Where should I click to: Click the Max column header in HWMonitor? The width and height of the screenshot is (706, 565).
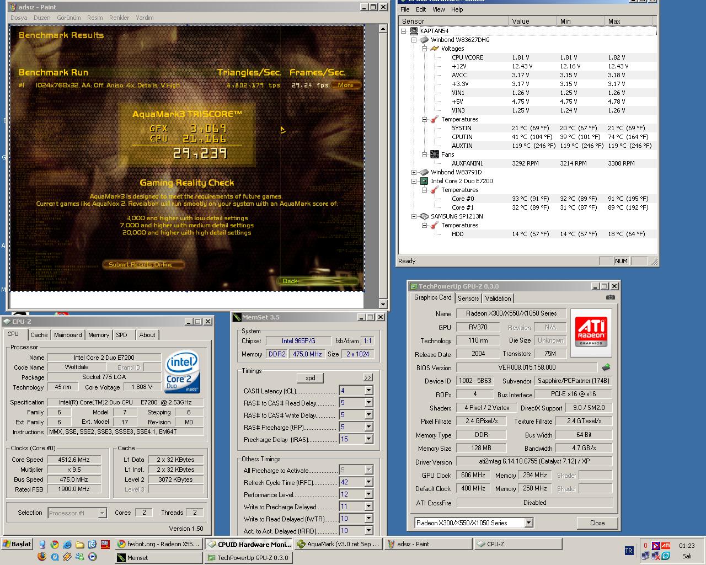click(x=630, y=21)
